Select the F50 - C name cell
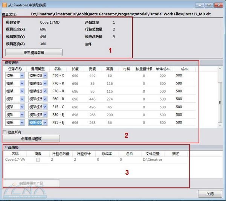This screenshot has width=226, height=201. pos(58,75)
